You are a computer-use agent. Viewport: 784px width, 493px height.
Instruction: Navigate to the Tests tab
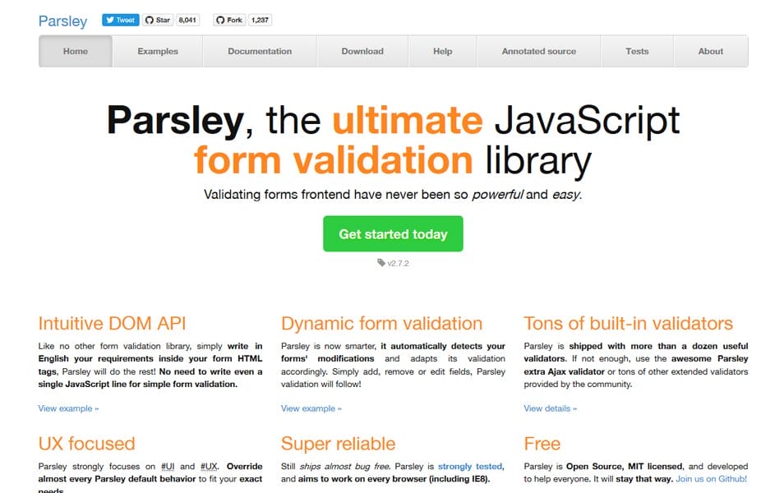point(637,51)
